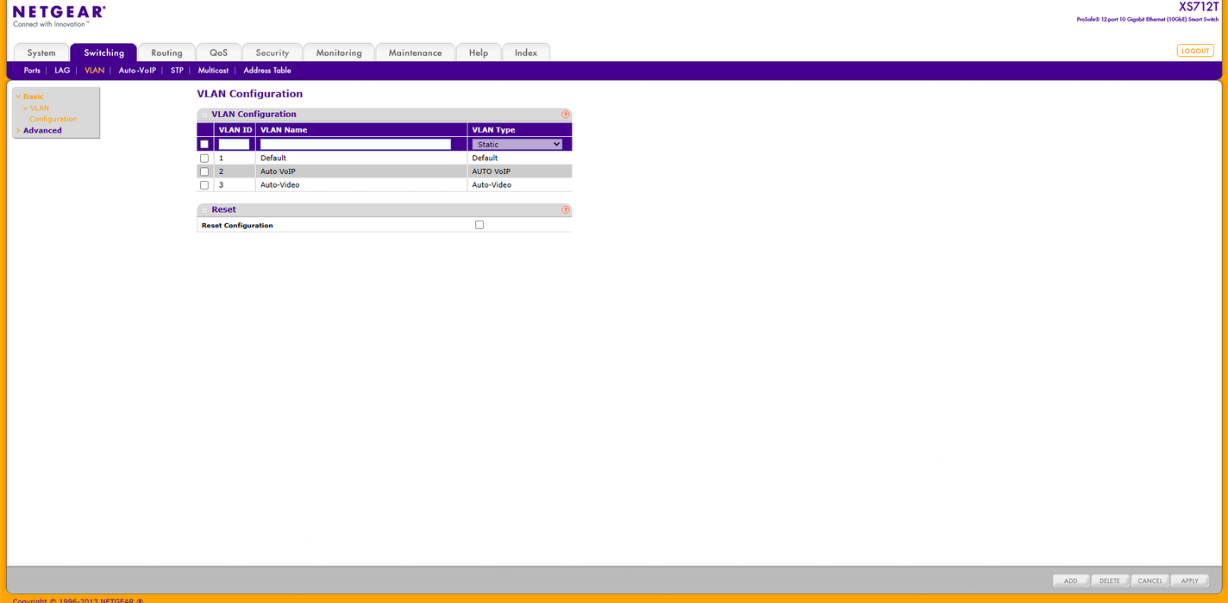Click the CANCEL button
The width and height of the screenshot is (1228, 603).
pos(1150,581)
